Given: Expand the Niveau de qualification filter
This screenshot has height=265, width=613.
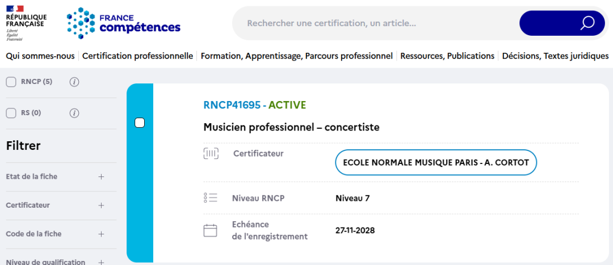Looking at the screenshot, I should [101, 262].
